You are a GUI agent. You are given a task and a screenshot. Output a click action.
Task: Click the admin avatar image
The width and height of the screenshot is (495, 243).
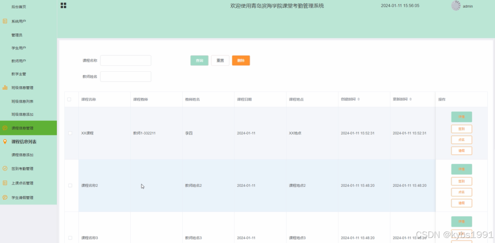456,5
